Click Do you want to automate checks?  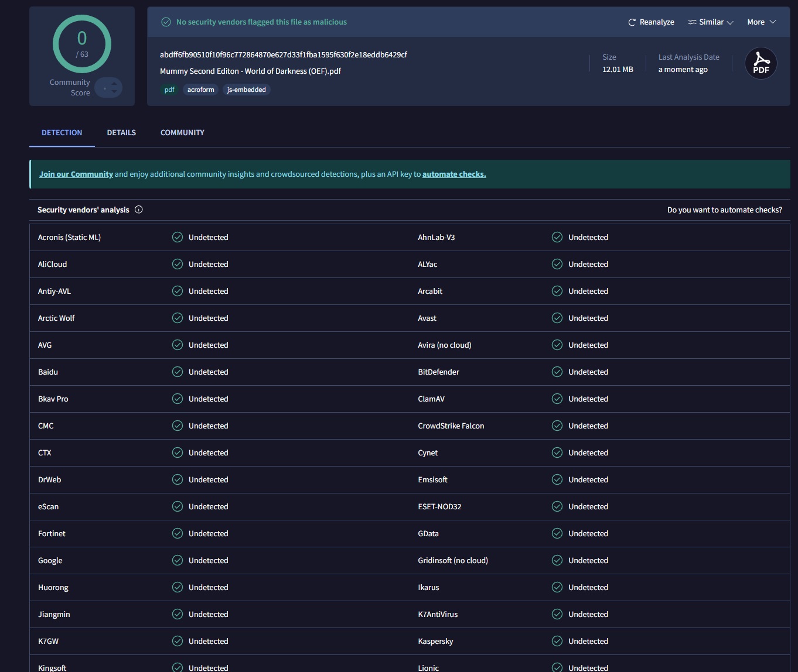(725, 210)
